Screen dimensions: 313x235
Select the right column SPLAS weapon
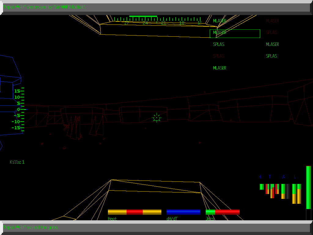(x=271, y=56)
